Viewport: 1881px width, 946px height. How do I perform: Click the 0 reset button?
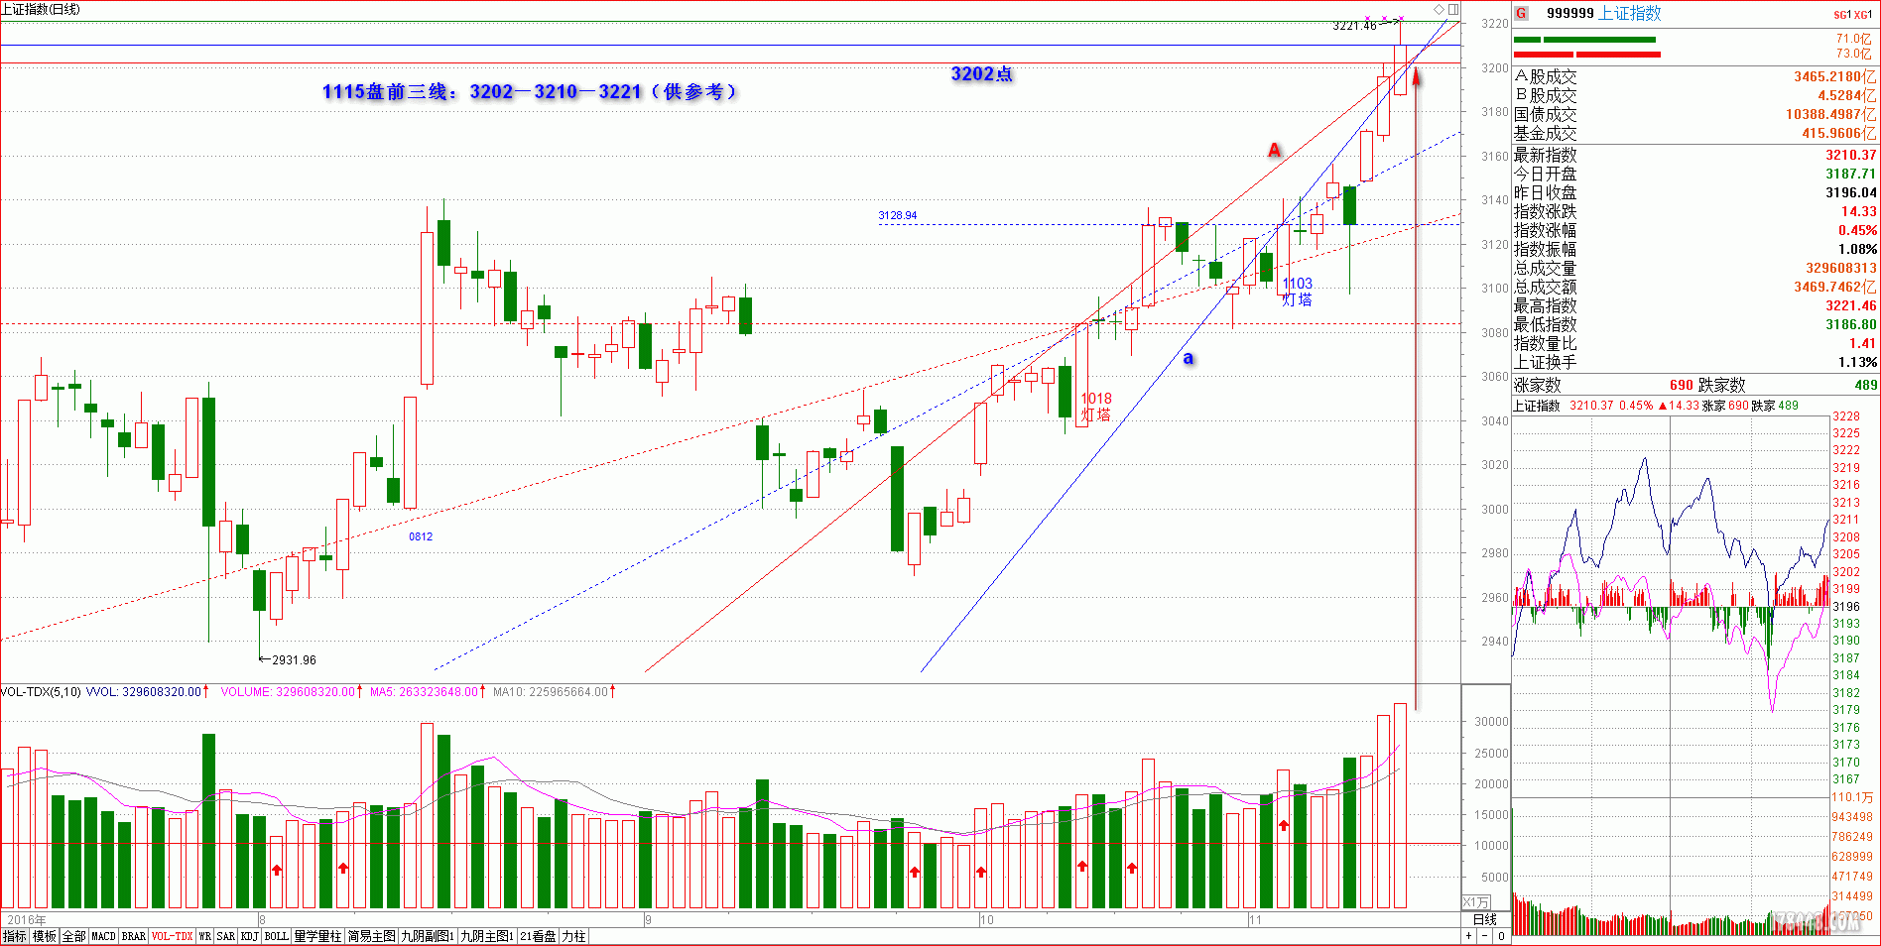click(x=1501, y=936)
